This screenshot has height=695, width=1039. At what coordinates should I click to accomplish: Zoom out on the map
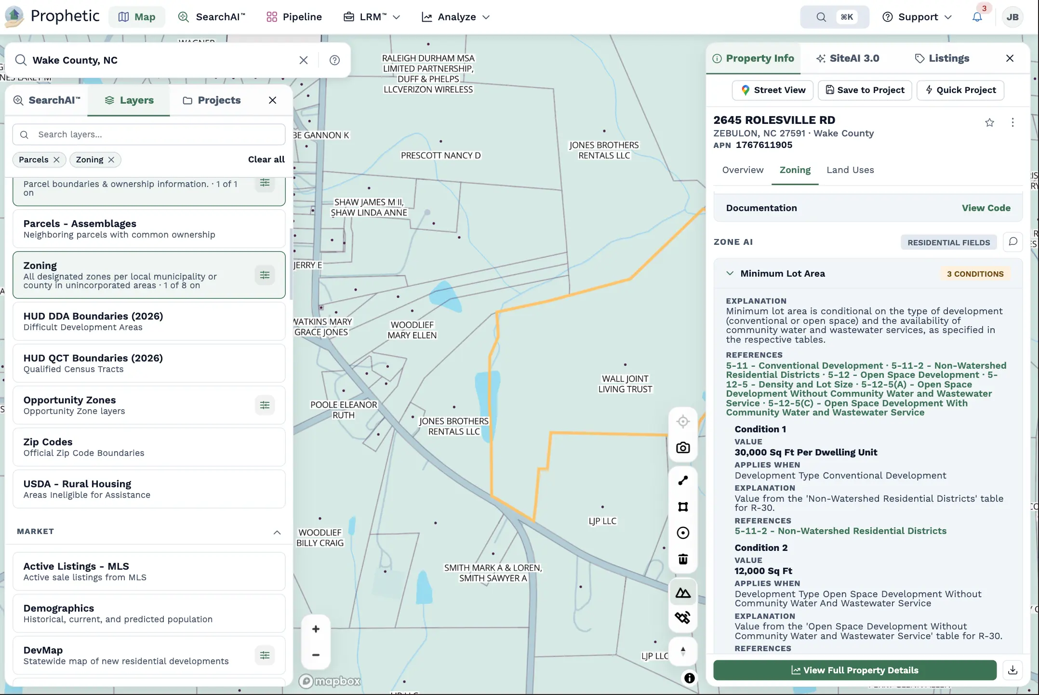coord(316,655)
